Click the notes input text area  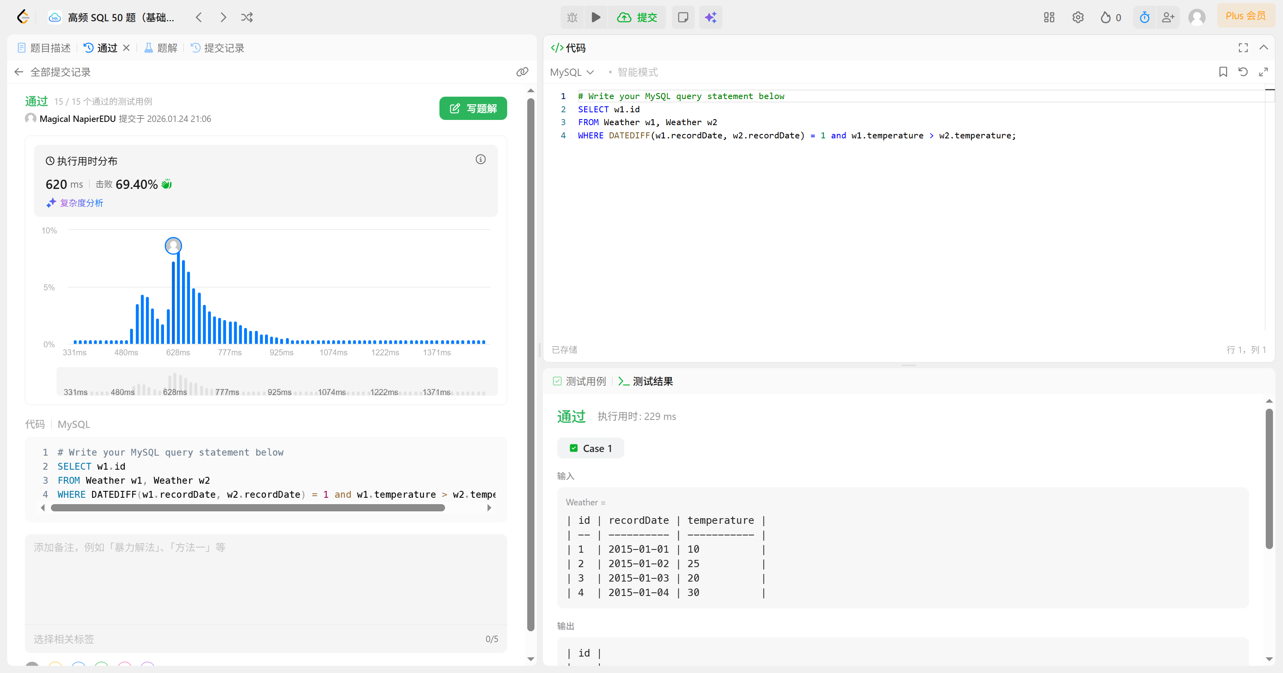[x=265, y=578]
